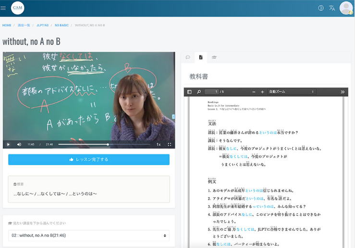The height and width of the screenshot is (248, 355).
Task: Toggle the dark/light theme icon
Action: pos(321,8)
